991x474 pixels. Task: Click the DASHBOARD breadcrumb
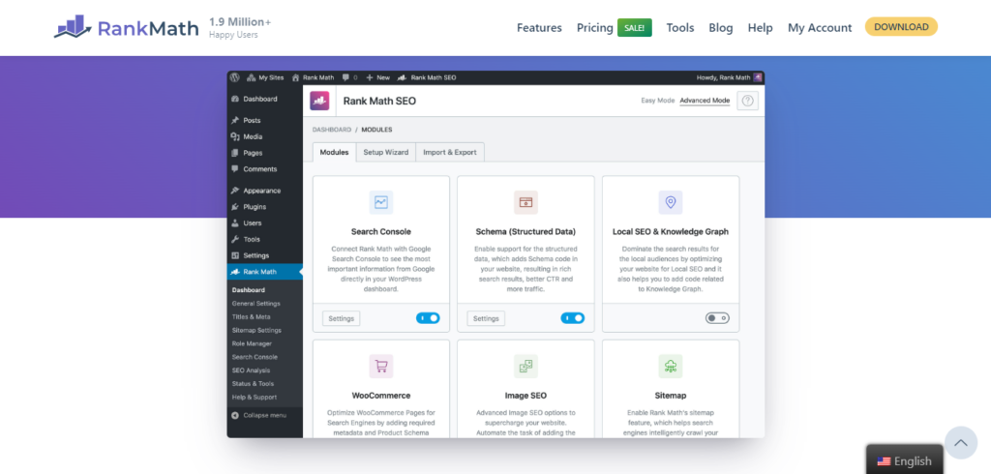pos(331,130)
